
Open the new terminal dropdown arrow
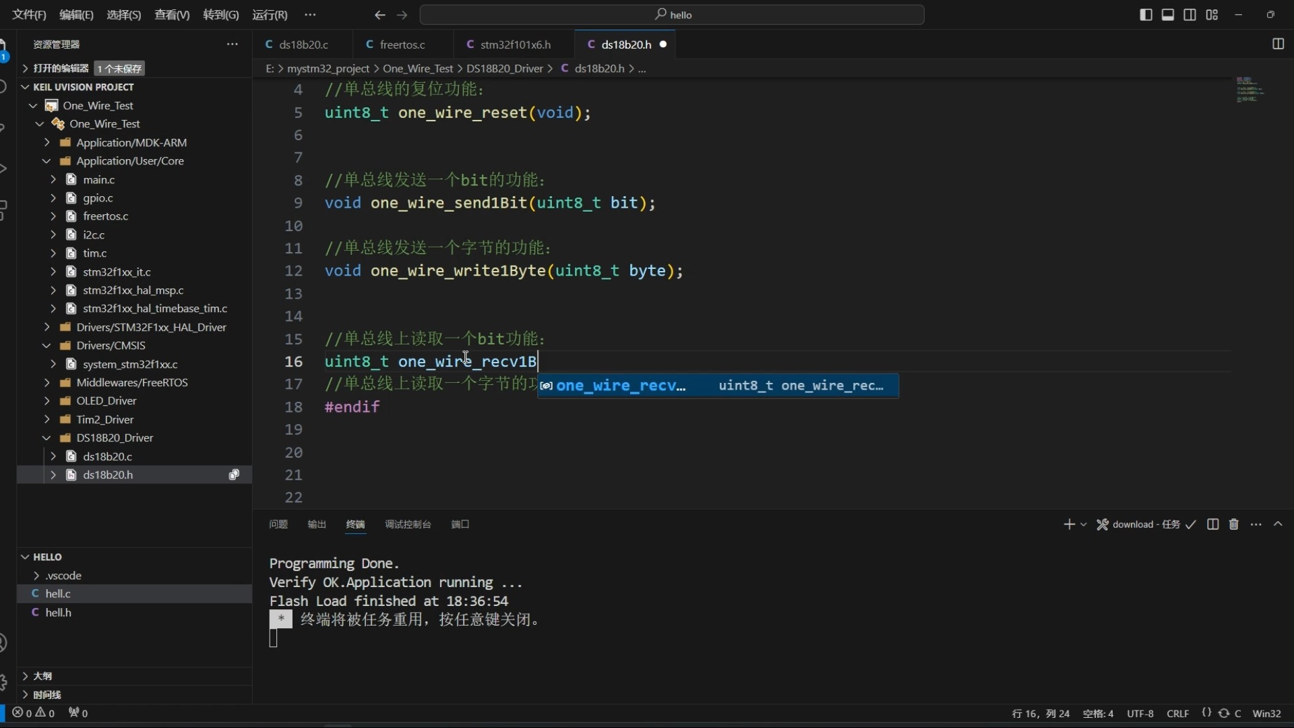pyautogui.click(x=1084, y=524)
